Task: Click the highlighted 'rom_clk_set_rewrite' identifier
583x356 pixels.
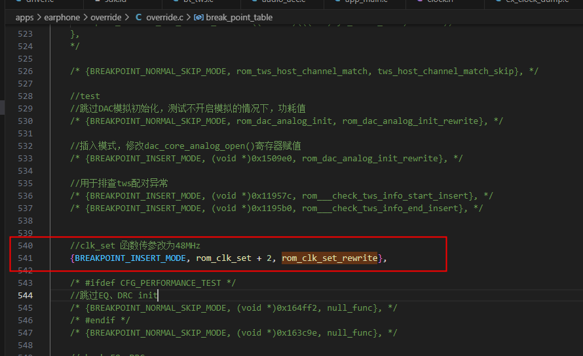Action: [x=329, y=258]
